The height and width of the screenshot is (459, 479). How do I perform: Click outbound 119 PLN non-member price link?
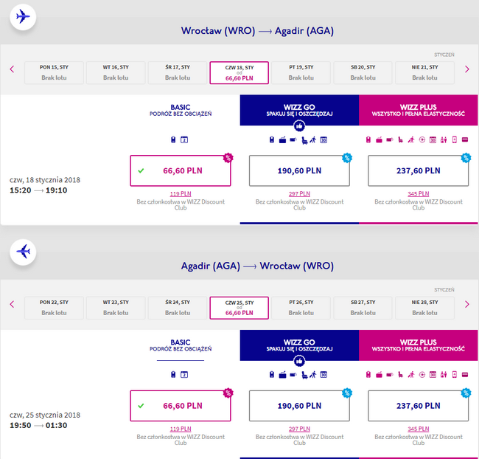pos(181,193)
